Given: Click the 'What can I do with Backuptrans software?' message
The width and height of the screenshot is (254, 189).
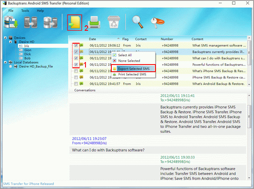Looking at the screenshot, I should (108, 150).
